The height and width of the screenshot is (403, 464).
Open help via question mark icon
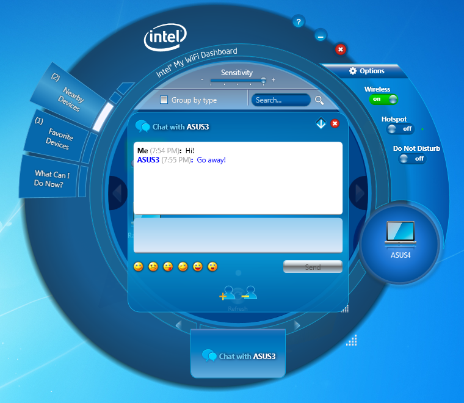(299, 22)
